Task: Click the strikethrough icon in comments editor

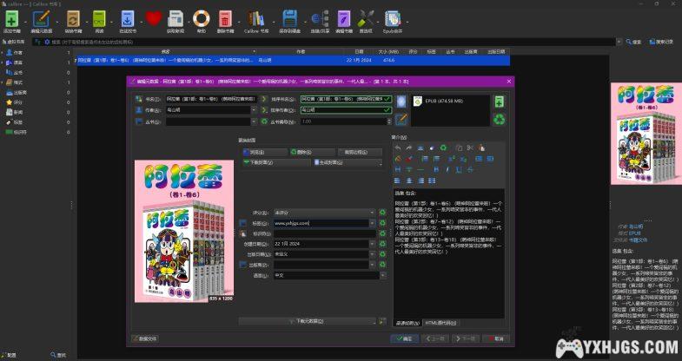Action: click(x=470, y=169)
